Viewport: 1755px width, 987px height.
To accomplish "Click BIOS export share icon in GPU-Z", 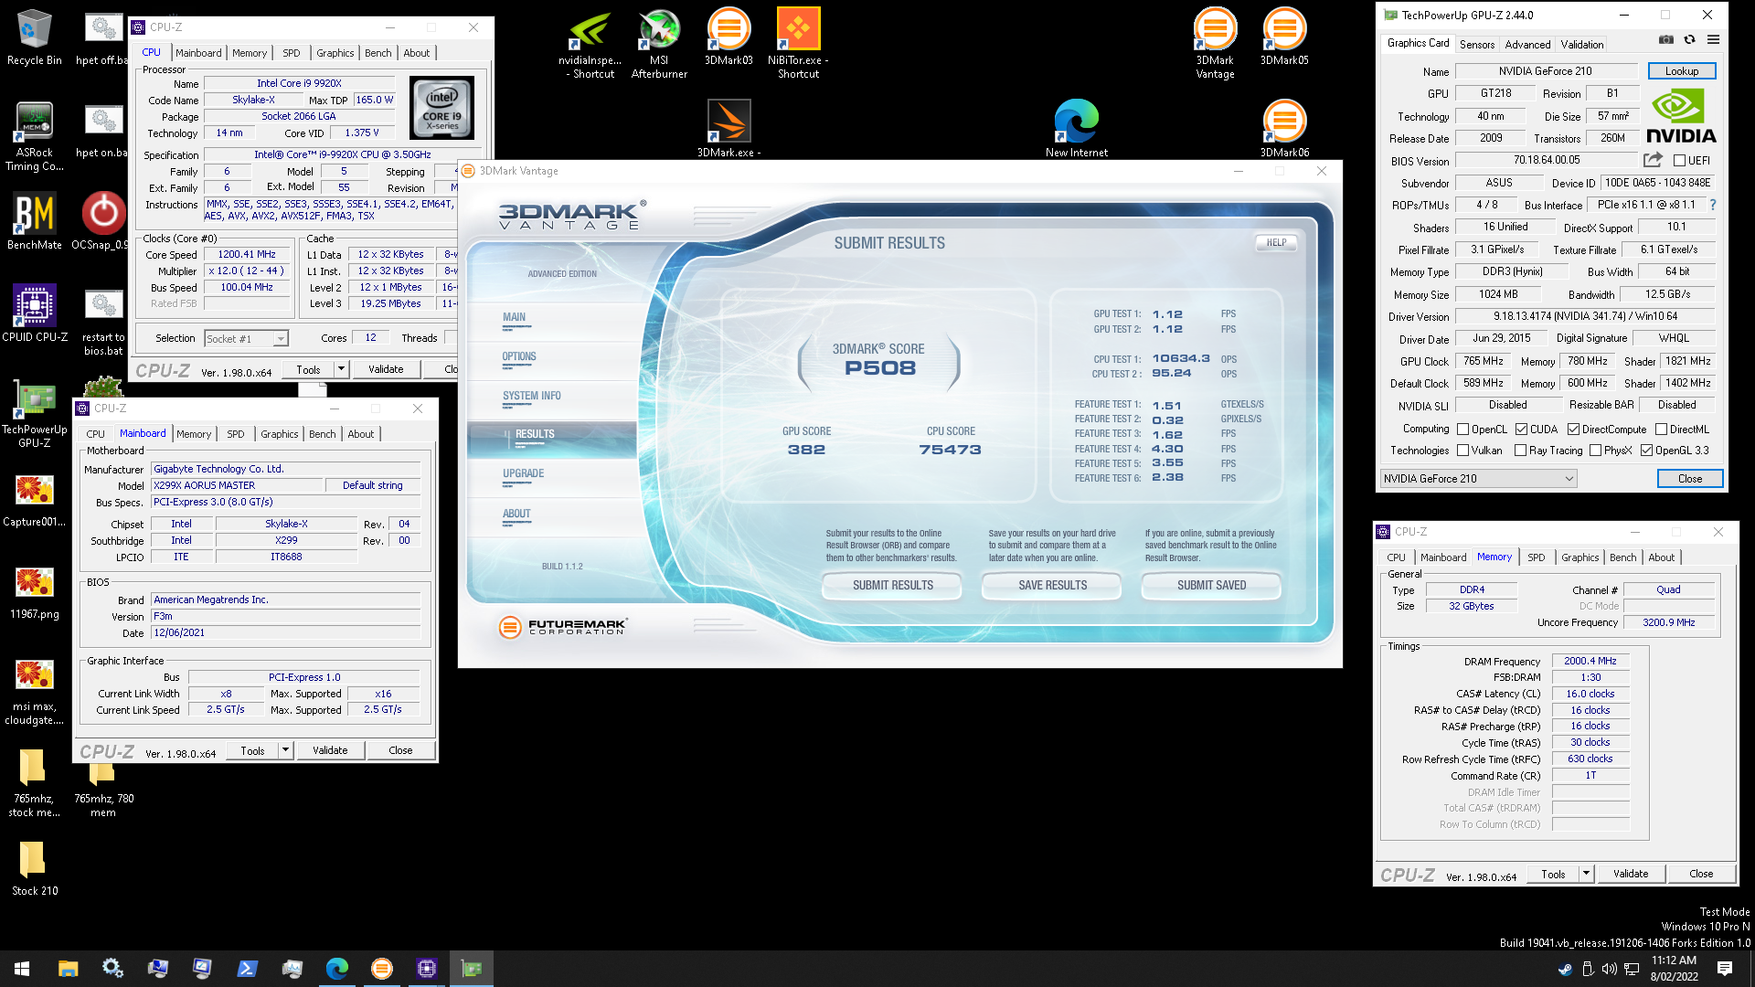I will coord(1653,160).
